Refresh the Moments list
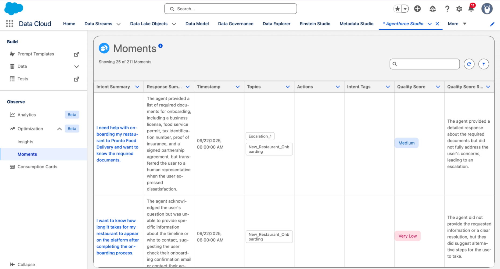The width and height of the screenshot is (500, 269). click(x=469, y=64)
